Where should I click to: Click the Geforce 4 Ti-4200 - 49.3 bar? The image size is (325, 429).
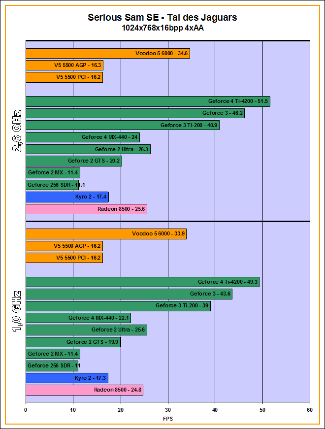(x=142, y=282)
